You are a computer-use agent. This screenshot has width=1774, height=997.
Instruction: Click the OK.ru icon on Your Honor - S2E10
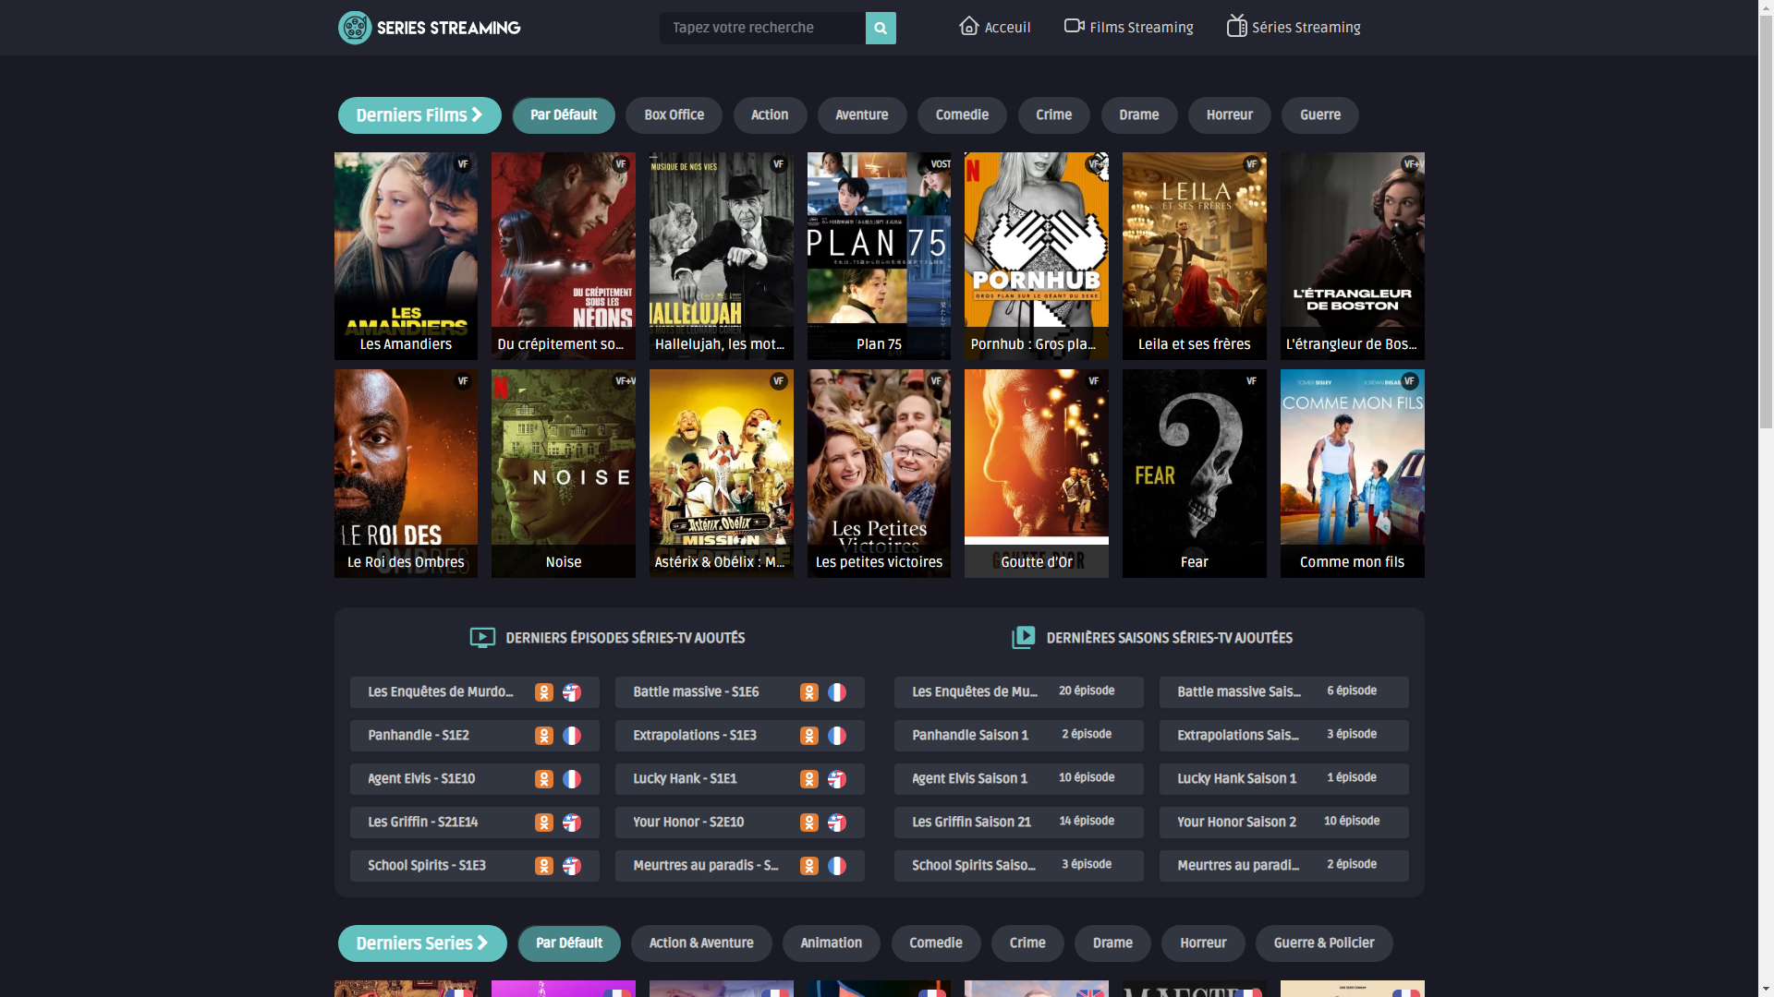(x=809, y=823)
